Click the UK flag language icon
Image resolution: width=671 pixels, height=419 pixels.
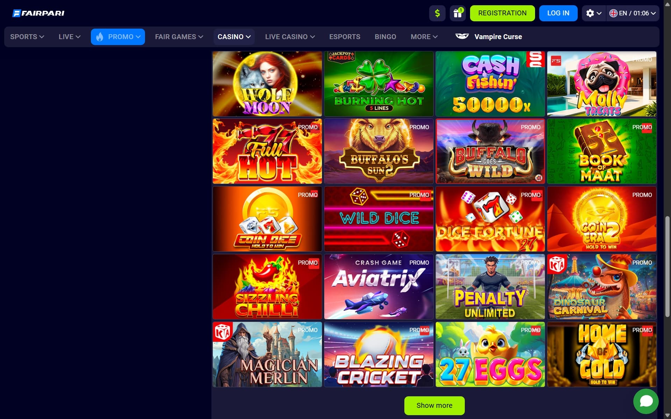pos(613,13)
